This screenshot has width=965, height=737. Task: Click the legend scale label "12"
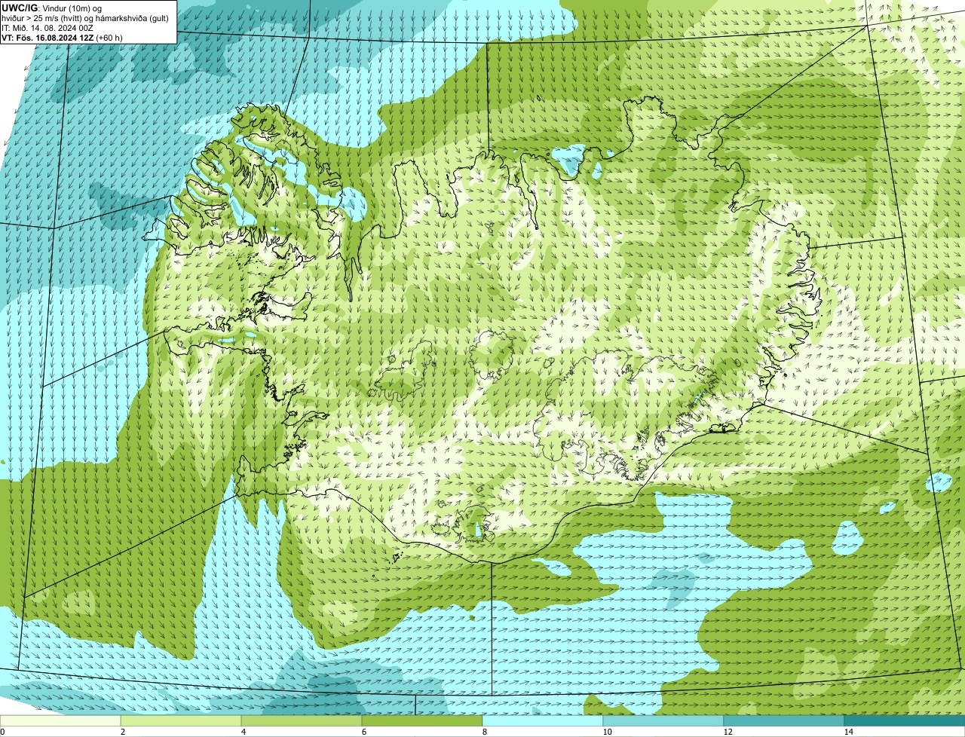click(728, 732)
